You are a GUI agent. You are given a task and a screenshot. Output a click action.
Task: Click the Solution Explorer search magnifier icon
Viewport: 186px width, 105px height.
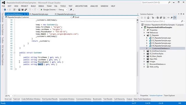click(x=182, y=21)
